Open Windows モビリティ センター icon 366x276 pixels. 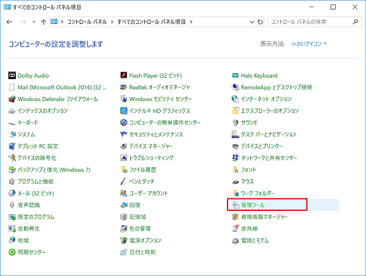click(x=123, y=99)
